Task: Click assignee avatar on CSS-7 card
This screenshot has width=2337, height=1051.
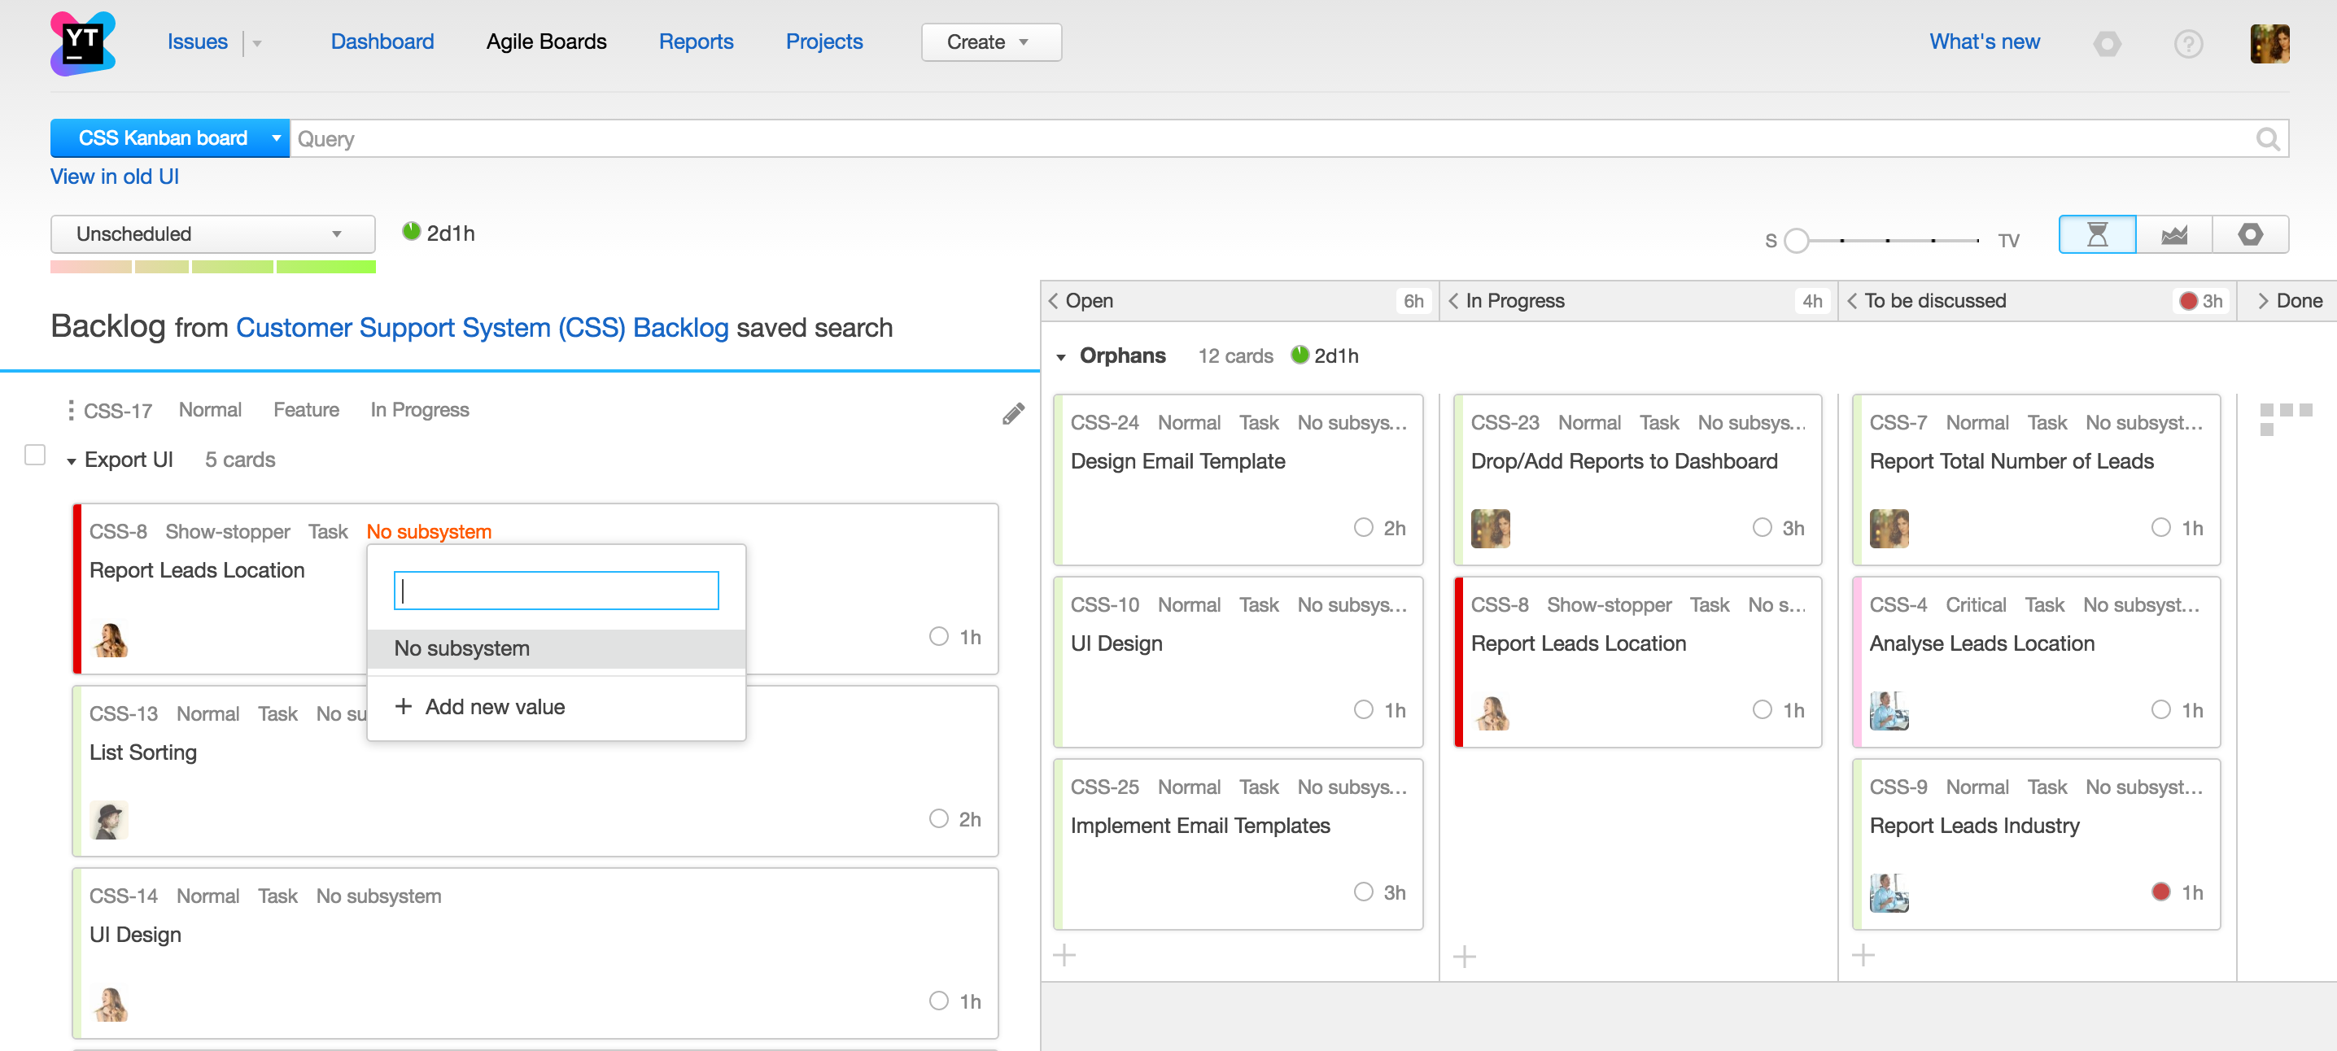Action: [x=1889, y=529]
